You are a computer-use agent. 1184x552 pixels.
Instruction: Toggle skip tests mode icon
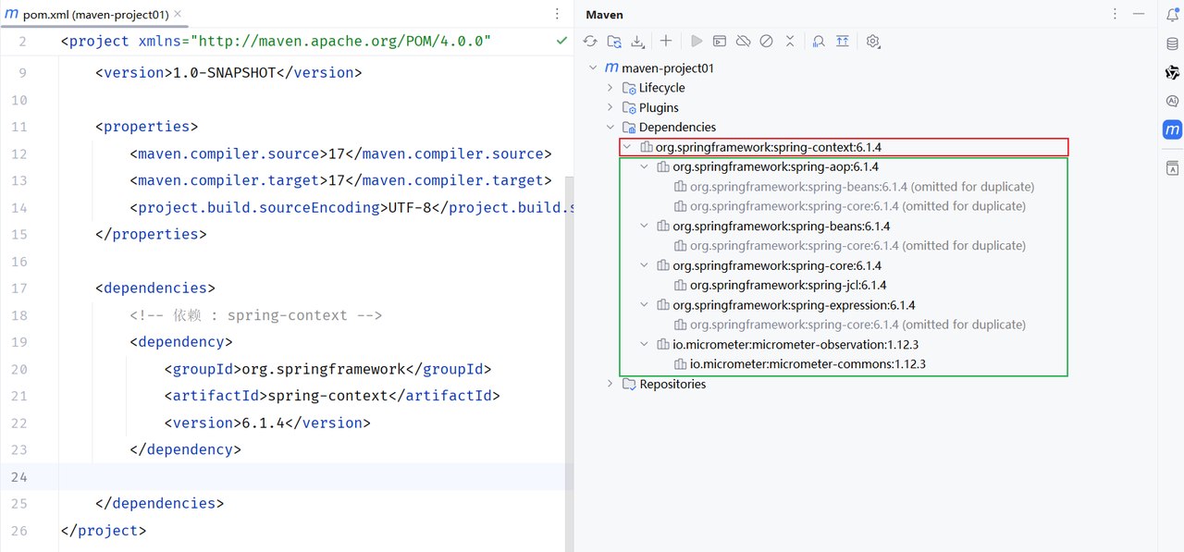click(x=766, y=41)
